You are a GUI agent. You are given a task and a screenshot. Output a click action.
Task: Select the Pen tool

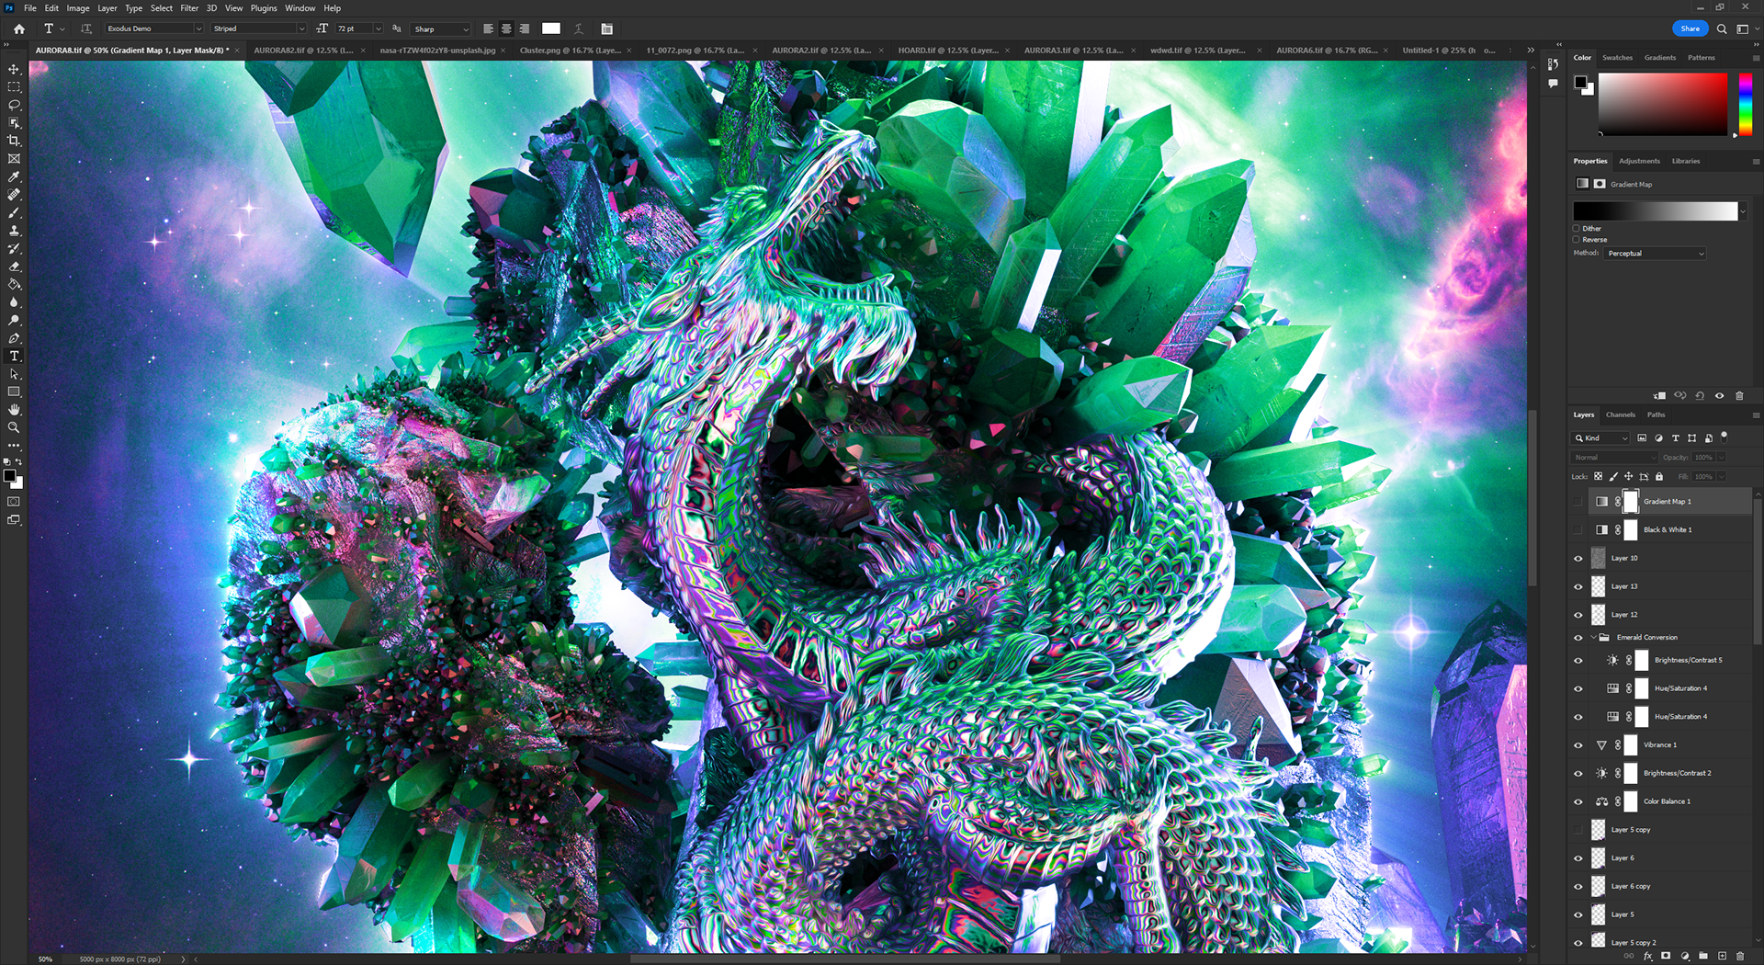[x=14, y=338]
